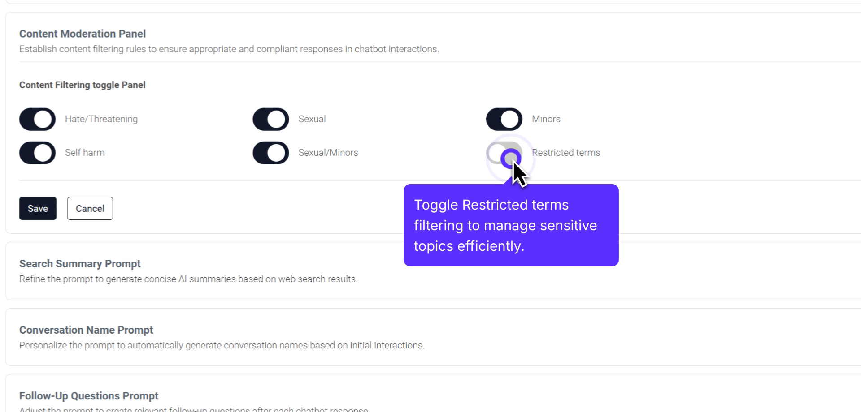Click the Hate/Threatening text label
This screenshot has height=412, width=861.
101,119
